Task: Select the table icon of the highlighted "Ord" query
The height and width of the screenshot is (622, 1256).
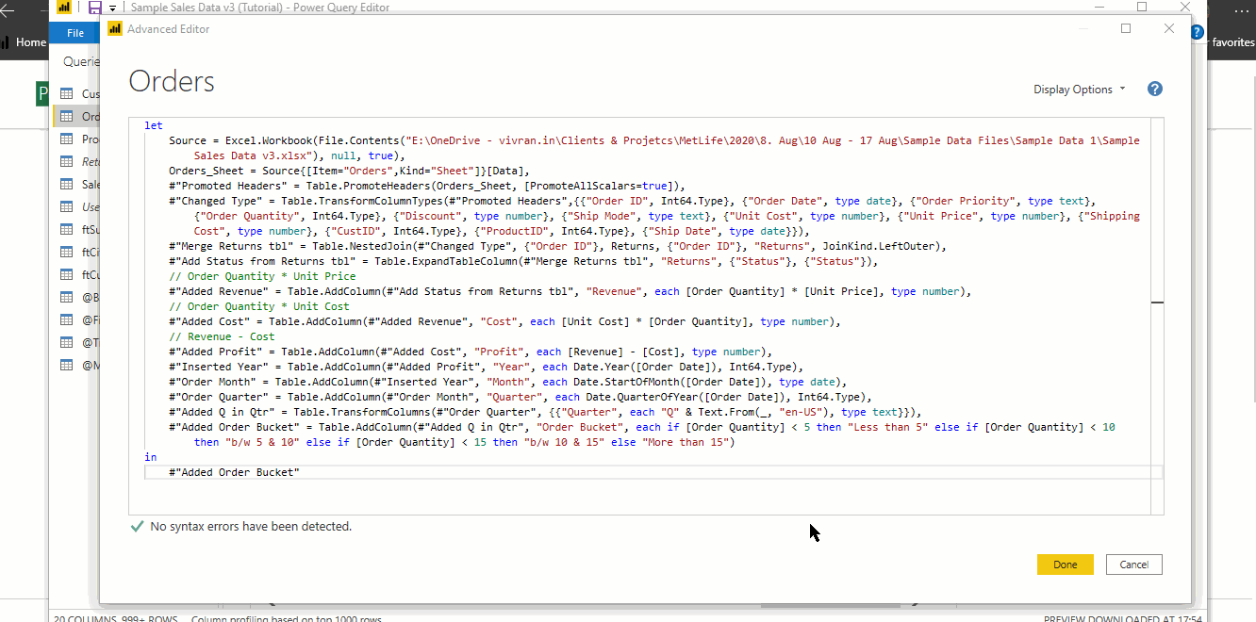Action: coord(67,117)
